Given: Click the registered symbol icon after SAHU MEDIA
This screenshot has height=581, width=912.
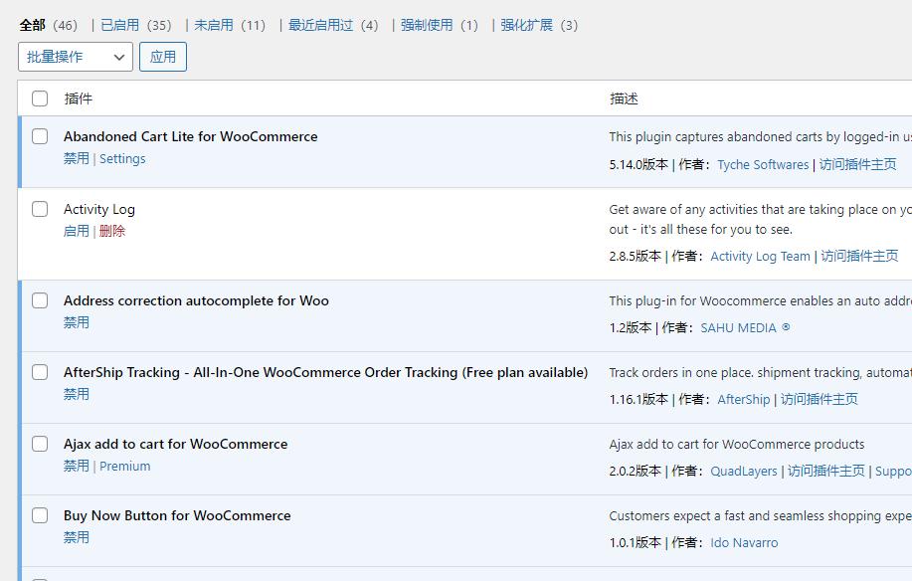Looking at the screenshot, I should (x=786, y=327).
